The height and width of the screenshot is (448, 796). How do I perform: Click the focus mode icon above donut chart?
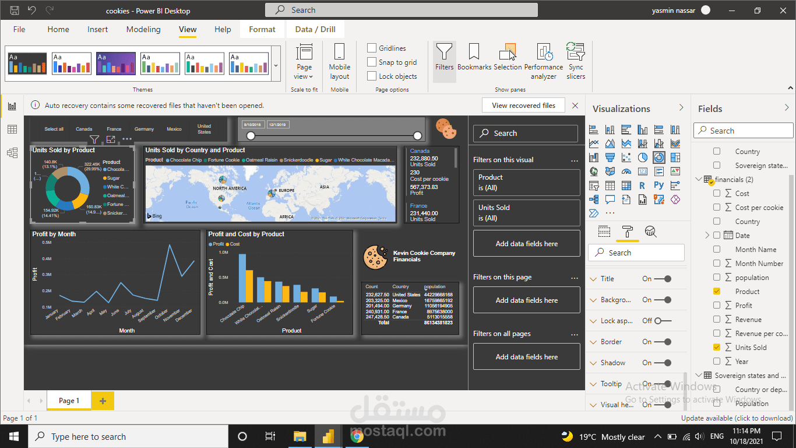[111, 139]
